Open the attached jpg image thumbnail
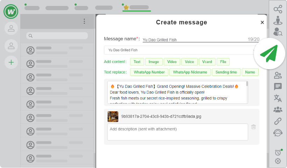Screen dimensions: 287x168 (x=113, y=117)
